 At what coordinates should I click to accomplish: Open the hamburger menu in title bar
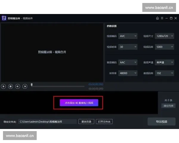[162, 18]
